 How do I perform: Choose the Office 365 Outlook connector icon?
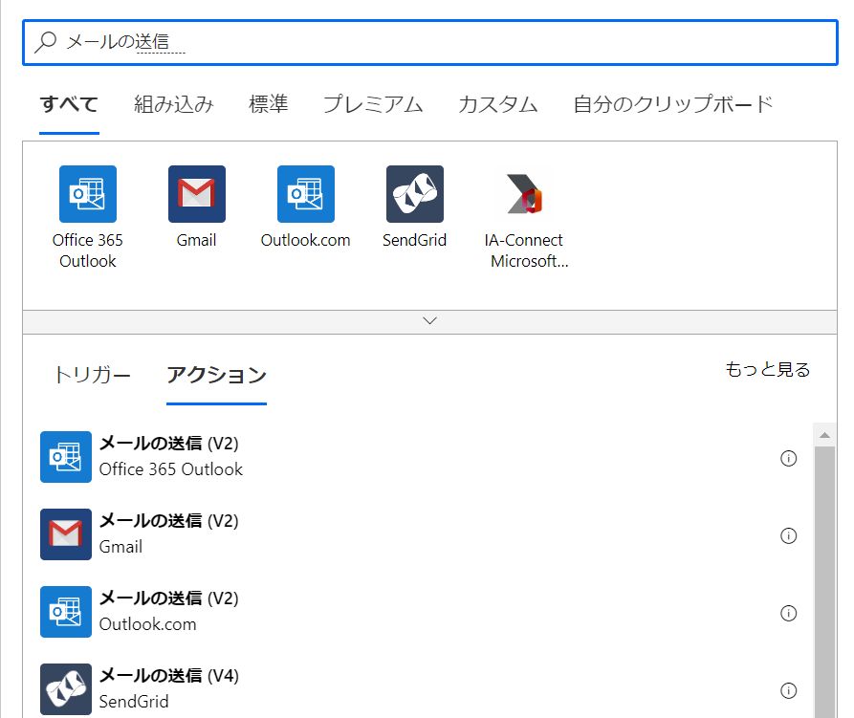point(88,194)
